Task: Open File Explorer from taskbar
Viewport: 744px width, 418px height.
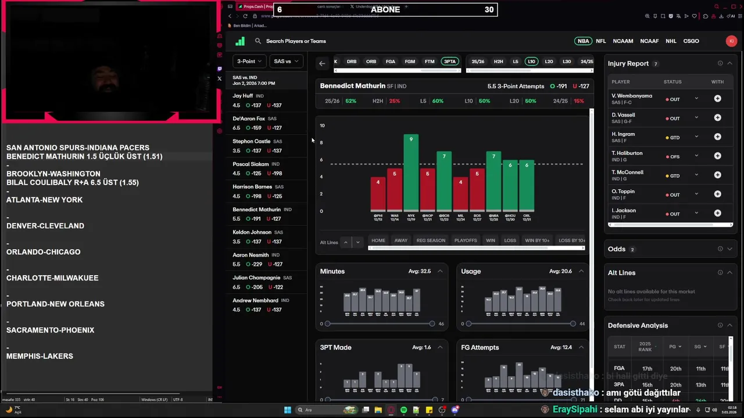Action: click(378, 410)
